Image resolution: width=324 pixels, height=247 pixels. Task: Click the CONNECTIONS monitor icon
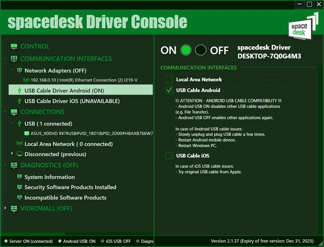point(14,112)
